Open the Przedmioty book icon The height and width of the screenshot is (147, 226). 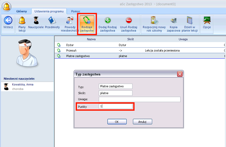52,23
